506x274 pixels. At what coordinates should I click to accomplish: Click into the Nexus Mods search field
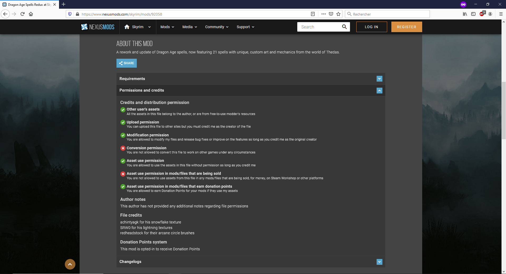tap(319, 27)
